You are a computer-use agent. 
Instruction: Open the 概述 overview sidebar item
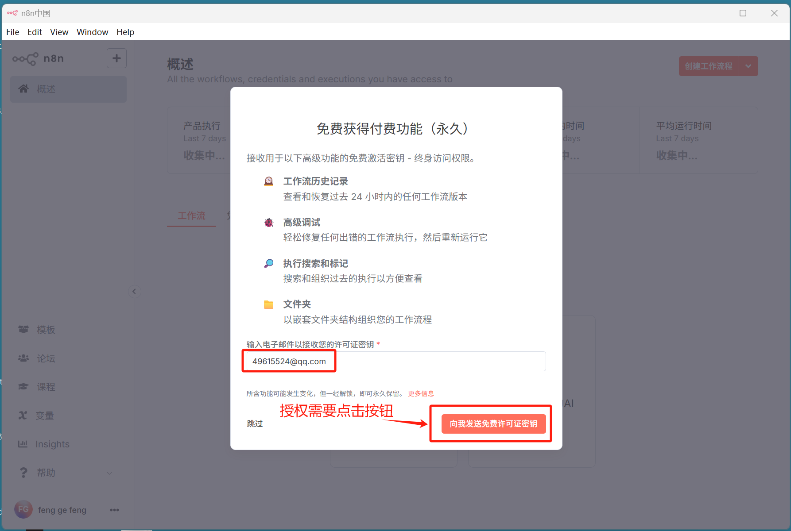(68, 89)
